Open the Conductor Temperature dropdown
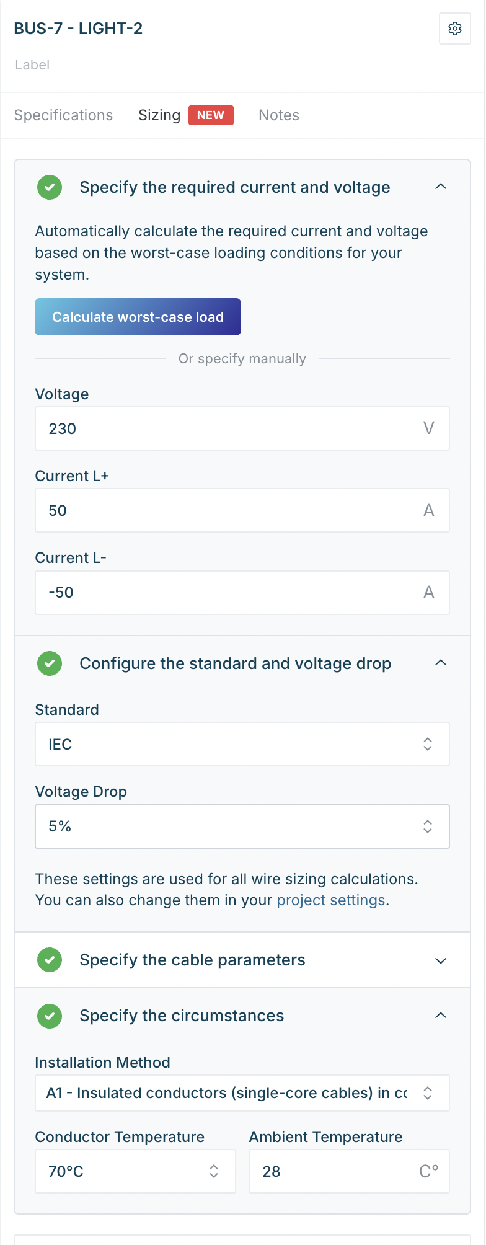Screen dimensions: 486x1245 (x=135, y=1171)
